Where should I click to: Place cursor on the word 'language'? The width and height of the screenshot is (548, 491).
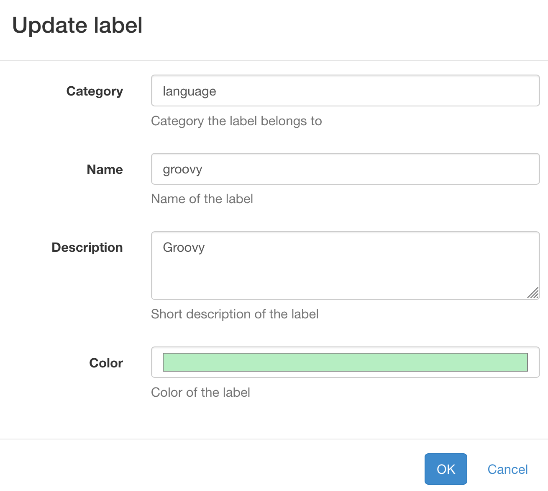pyautogui.click(x=189, y=91)
